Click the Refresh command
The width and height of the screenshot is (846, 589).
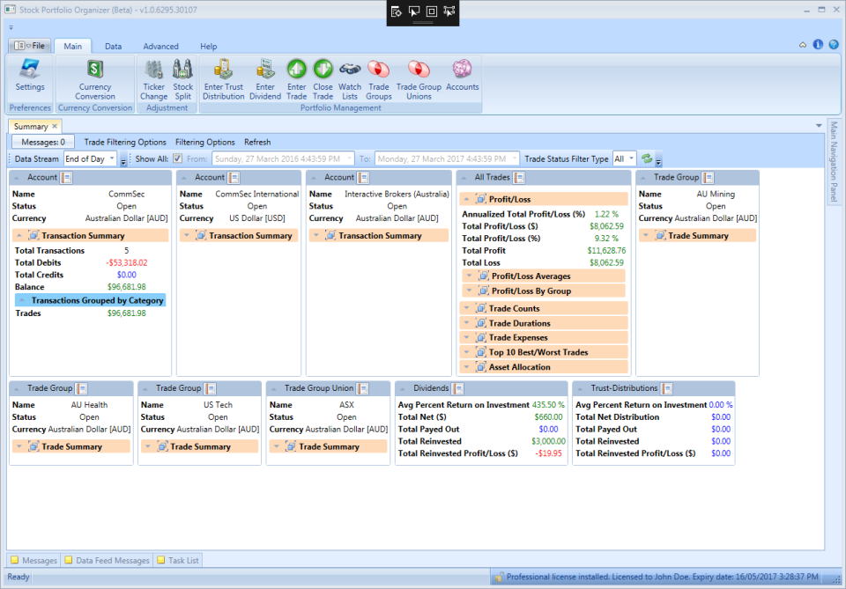[256, 142]
